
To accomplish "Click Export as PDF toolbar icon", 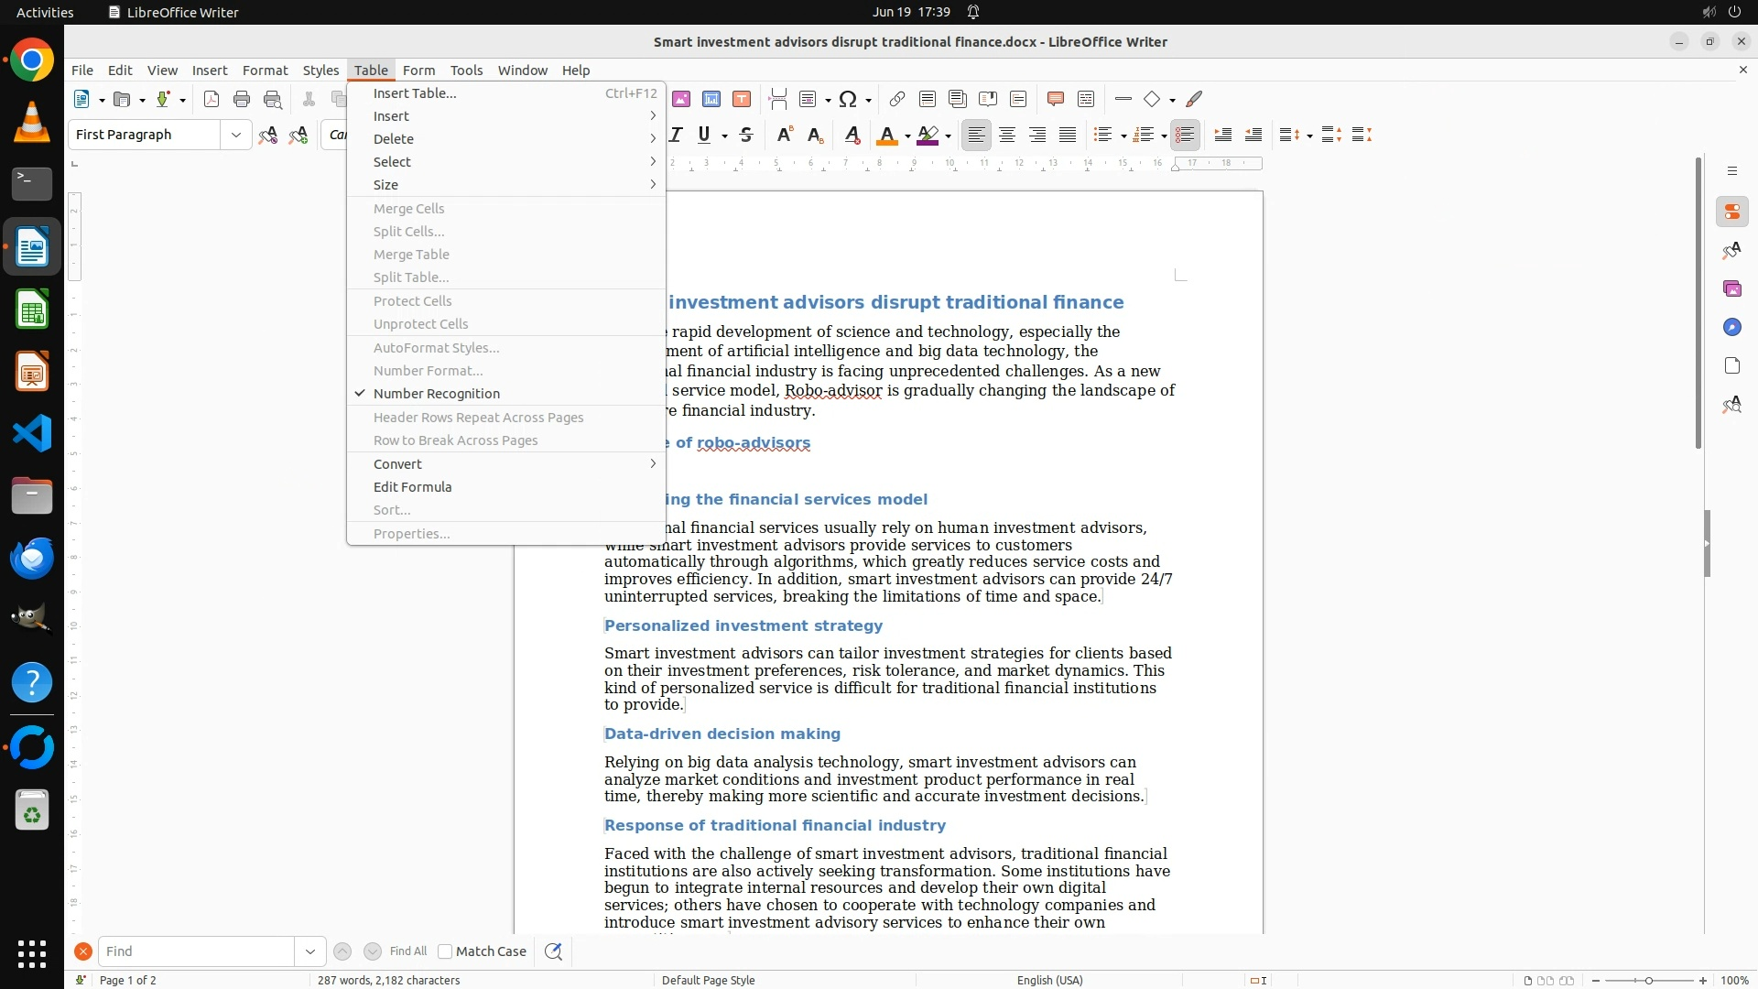I will 212,100.
